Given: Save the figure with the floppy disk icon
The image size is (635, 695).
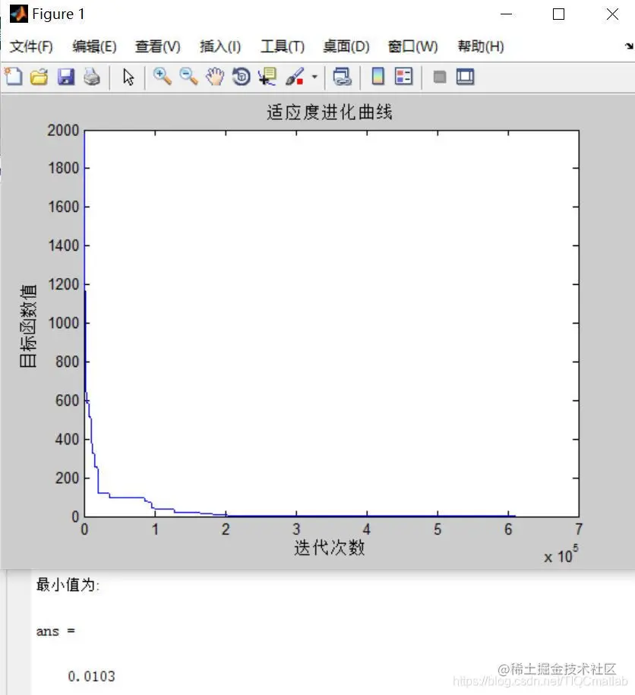Looking at the screenshot, I should click(x=66, y=77).
